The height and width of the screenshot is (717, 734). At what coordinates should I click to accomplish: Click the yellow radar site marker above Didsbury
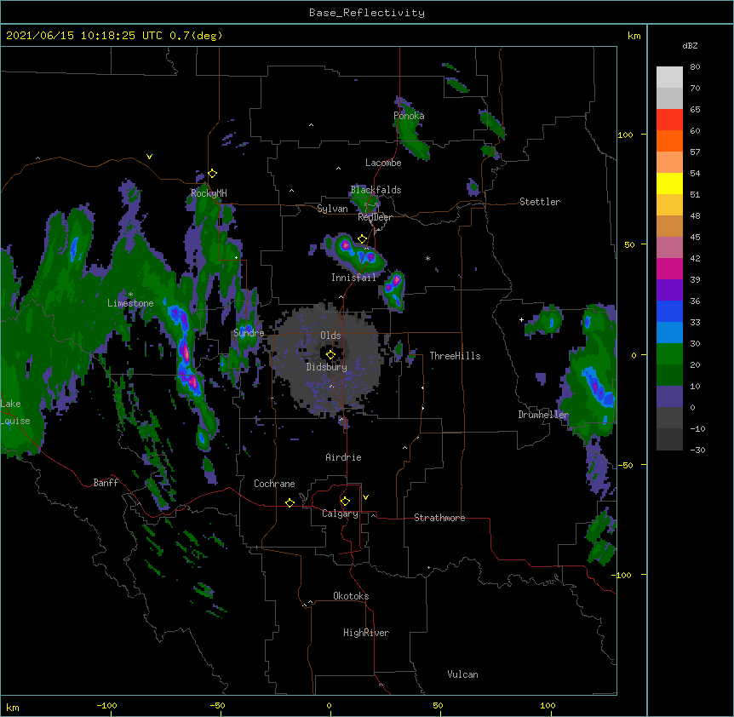pos(330,355)
